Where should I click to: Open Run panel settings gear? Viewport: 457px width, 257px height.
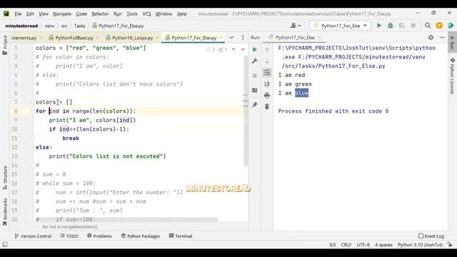431,37
